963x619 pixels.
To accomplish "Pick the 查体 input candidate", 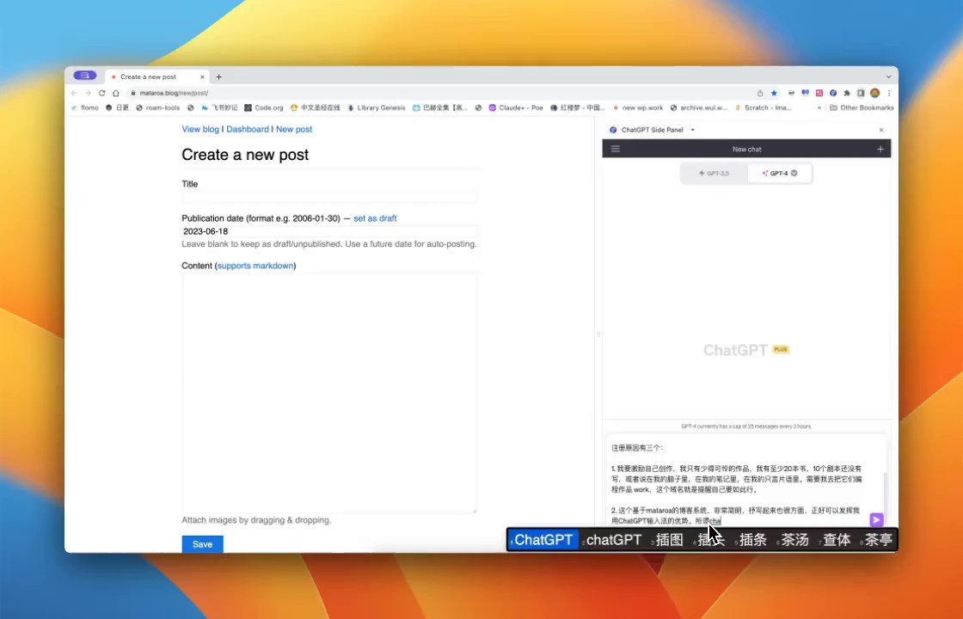I will click(x=835, y=540).
